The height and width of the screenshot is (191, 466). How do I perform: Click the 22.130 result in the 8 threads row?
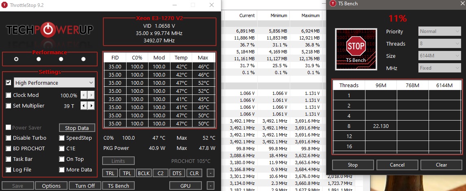tap(381, 126)
